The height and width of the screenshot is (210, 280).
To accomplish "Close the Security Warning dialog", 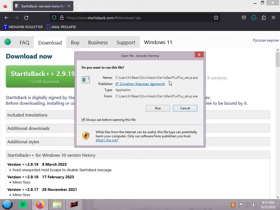I will tap(199, 54).
